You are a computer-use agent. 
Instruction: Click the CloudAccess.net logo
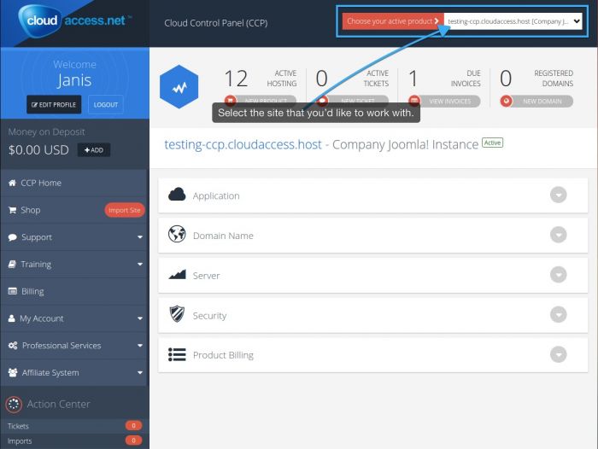75,20
